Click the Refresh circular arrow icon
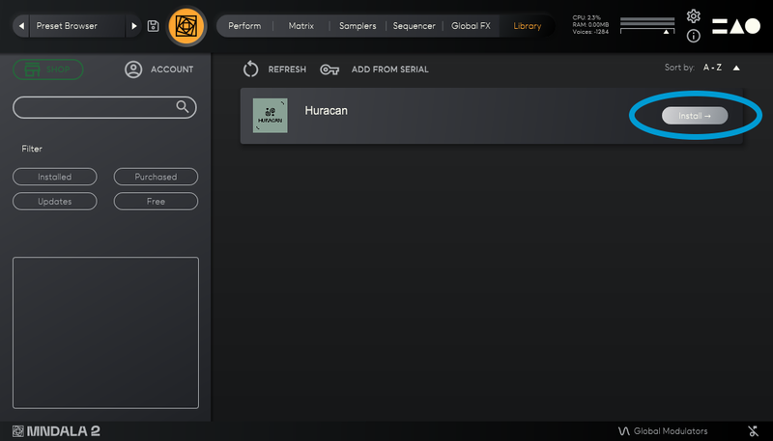The width and height of the screenshot is (773, 441). coord(251,69)
